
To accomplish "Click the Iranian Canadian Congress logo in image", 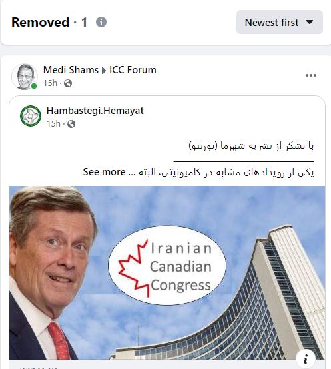I will (167, 266).
